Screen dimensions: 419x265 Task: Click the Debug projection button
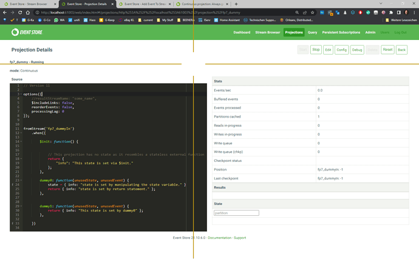point(357,50)
